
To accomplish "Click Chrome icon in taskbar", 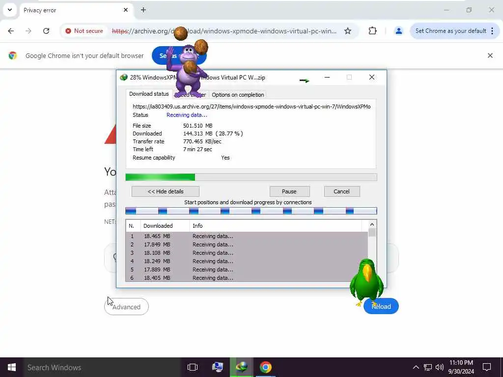I will click(x=266, y=367).
